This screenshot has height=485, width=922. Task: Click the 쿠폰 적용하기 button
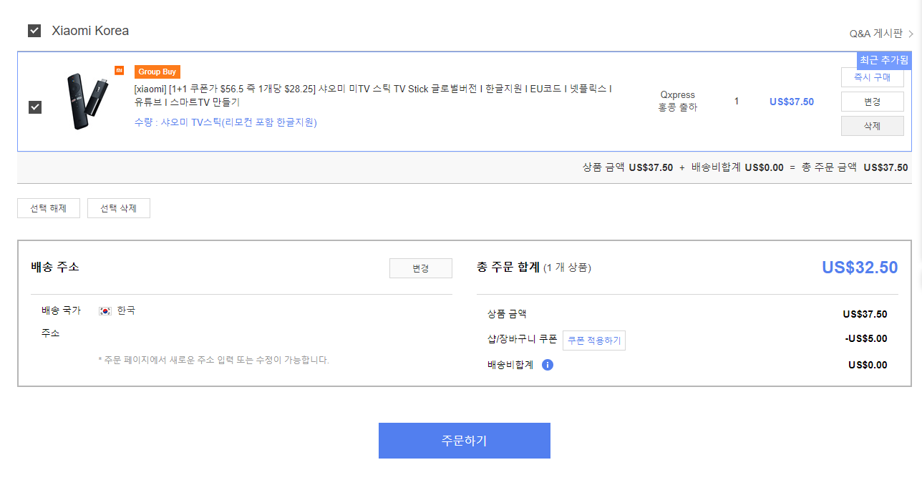594,341
